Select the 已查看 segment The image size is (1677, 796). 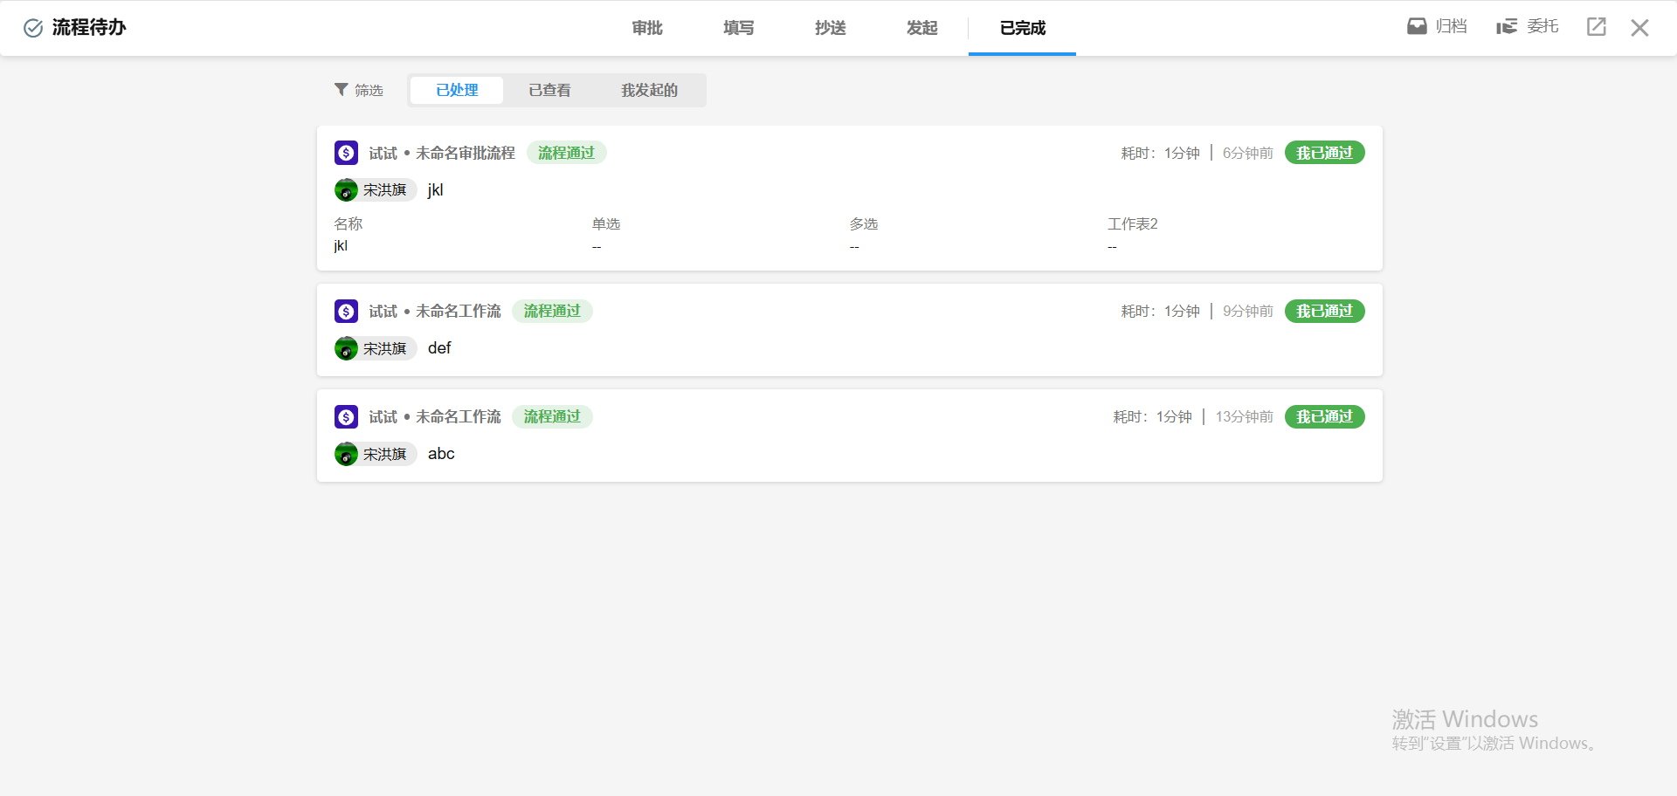[x=549, y=91]
